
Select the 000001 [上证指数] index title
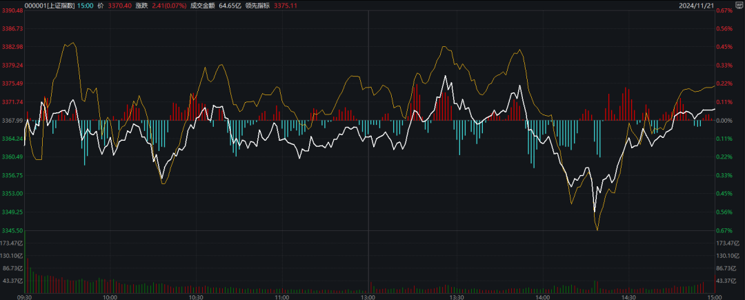47,6
